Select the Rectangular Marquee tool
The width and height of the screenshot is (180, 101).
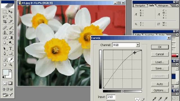(x=4, y=12)
